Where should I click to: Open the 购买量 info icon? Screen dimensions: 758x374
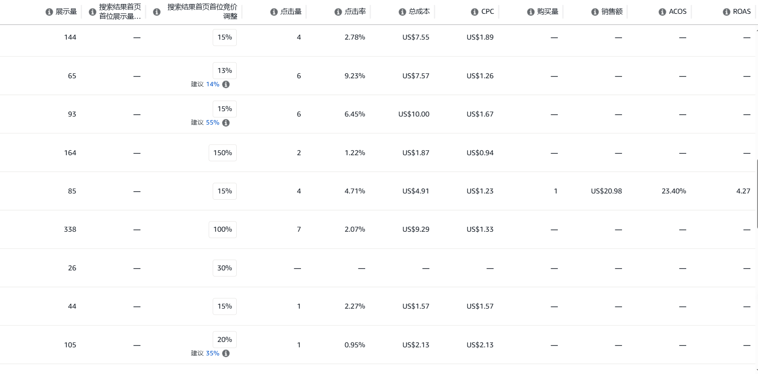531,12
